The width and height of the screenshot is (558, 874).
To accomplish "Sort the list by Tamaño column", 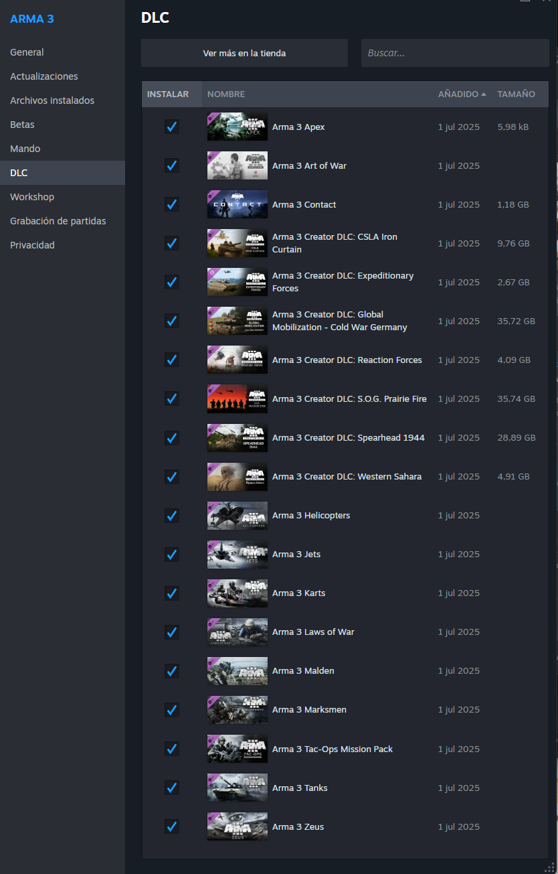I will click(516, 94).
